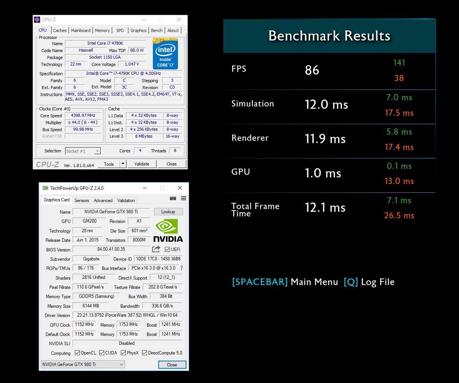Toggle the OpenCL checkbox
This screenshot has height=383, width=459.
click(x=77, y=353)
